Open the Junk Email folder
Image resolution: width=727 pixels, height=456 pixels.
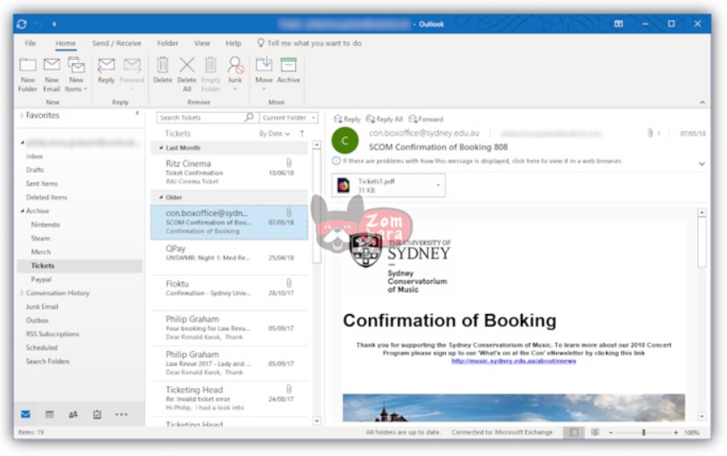point(42,306)
